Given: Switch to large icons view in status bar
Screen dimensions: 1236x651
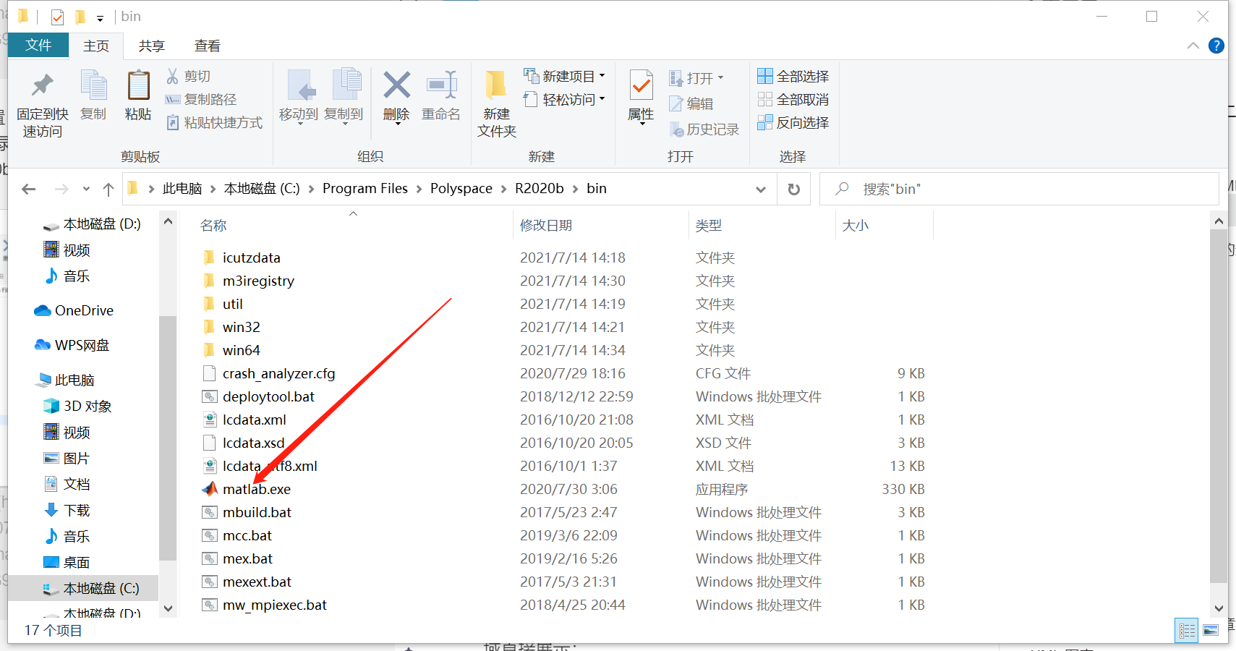Looking at the screenshot, I should 1211,631.
